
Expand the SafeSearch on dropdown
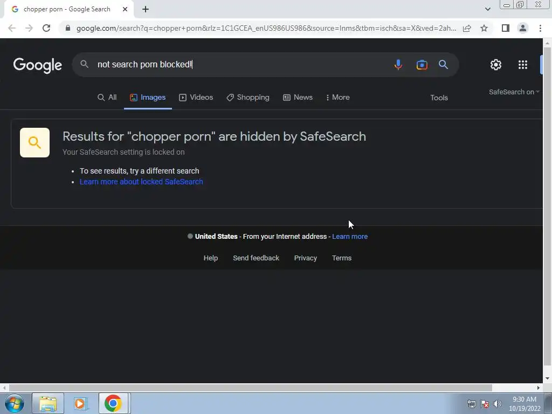tap(514, 92)
